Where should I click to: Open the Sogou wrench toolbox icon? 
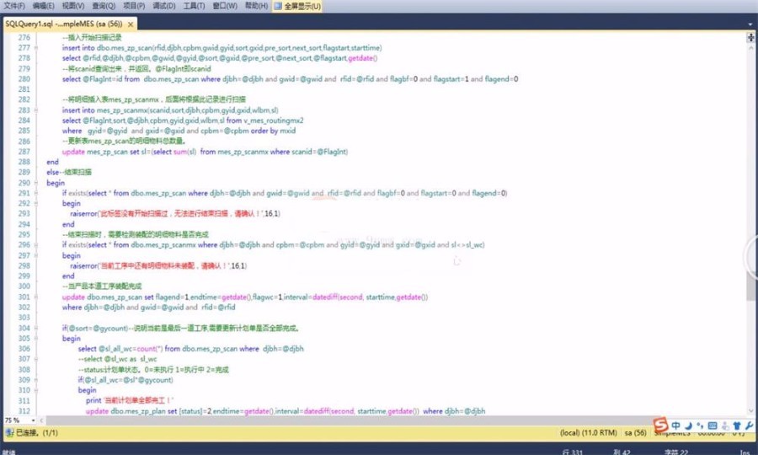click(x=749, y=425)
